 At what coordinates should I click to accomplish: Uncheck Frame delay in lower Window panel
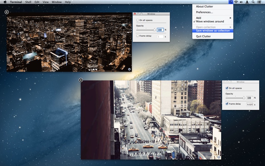[227, 104]
